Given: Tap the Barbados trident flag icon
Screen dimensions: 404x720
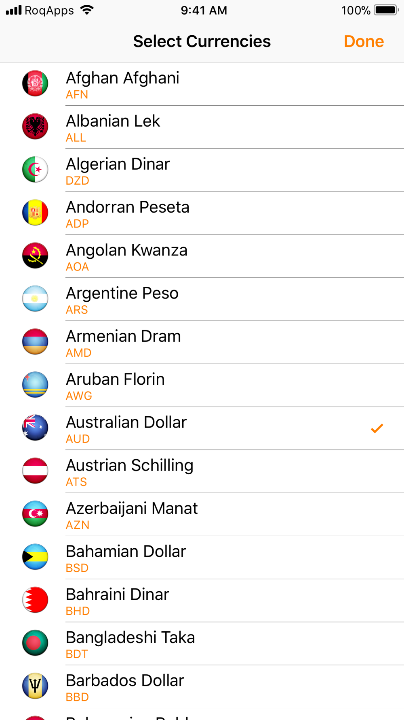Looking at the screenshot, I should [35, 686].
